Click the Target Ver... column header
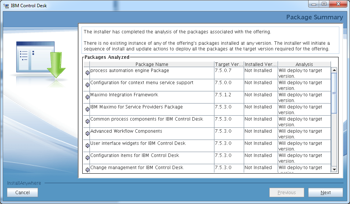 pos(229,64)
